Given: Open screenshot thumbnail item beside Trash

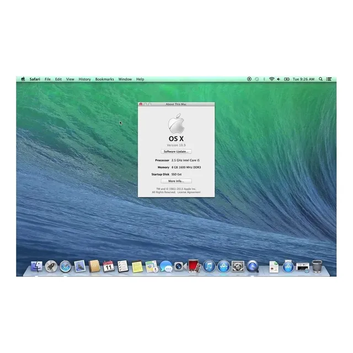Looking at the screenshot, I should click(x=302, y=268).
